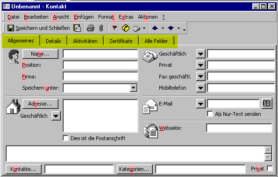Open the ? help menu
This screenshot has width=278, height=177.
point(164,17)
